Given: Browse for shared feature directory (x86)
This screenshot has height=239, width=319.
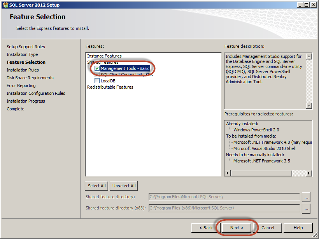Looking at the screenshot, I should 307,208.
